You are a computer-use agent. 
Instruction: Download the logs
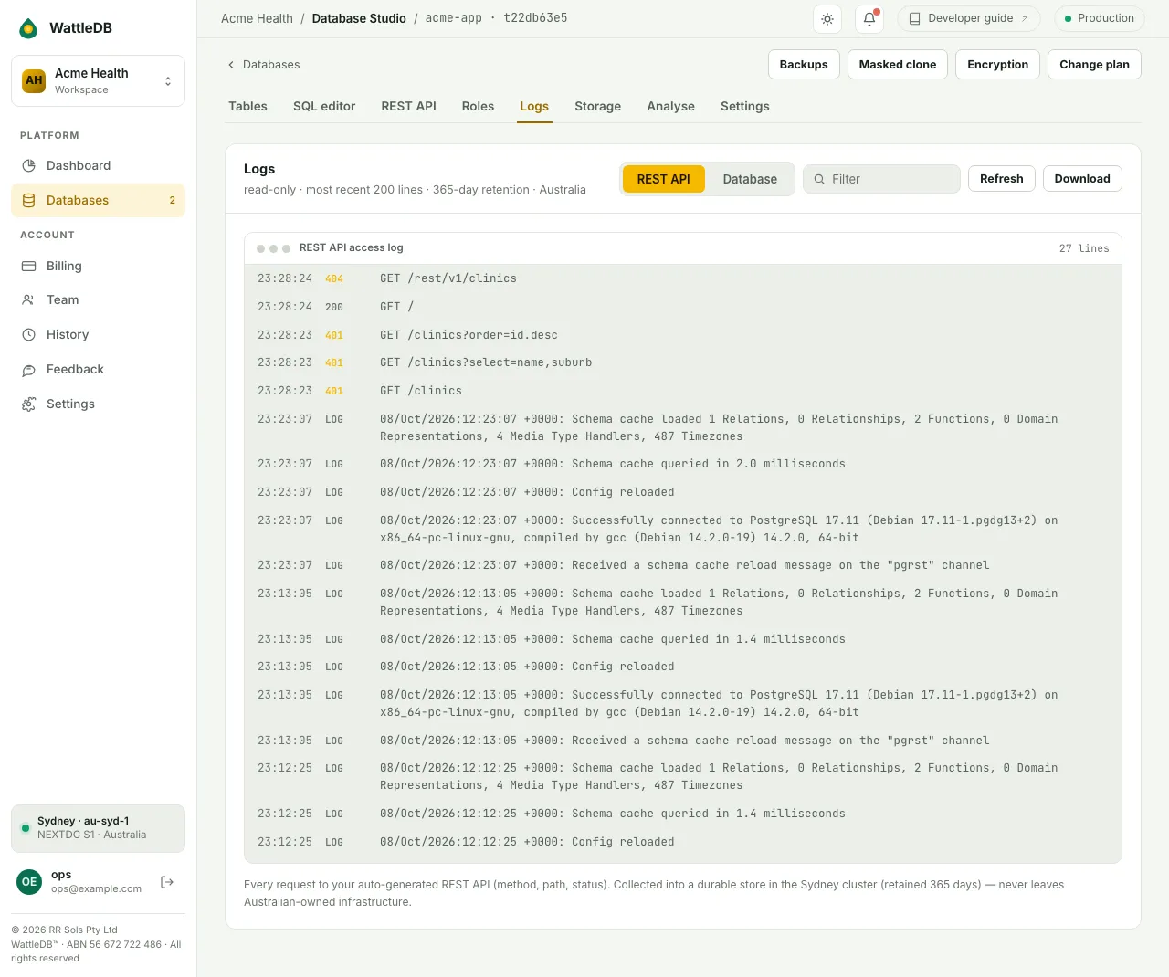tap(1082, 179)
